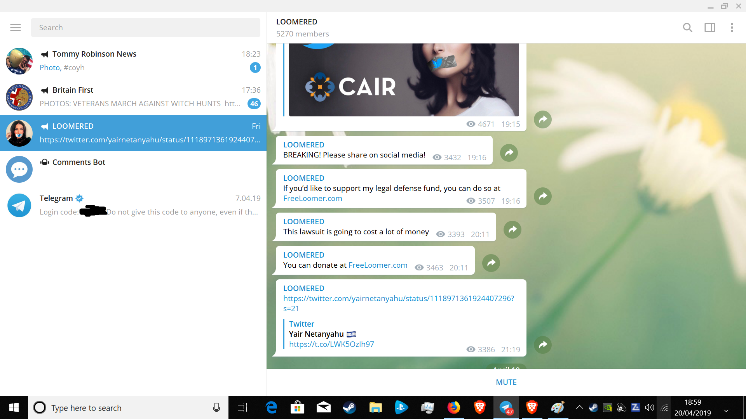The width and height of the screenshot is (746, 419).
Task: Toggle the right info side panel
Action: (x=710, y=28)
